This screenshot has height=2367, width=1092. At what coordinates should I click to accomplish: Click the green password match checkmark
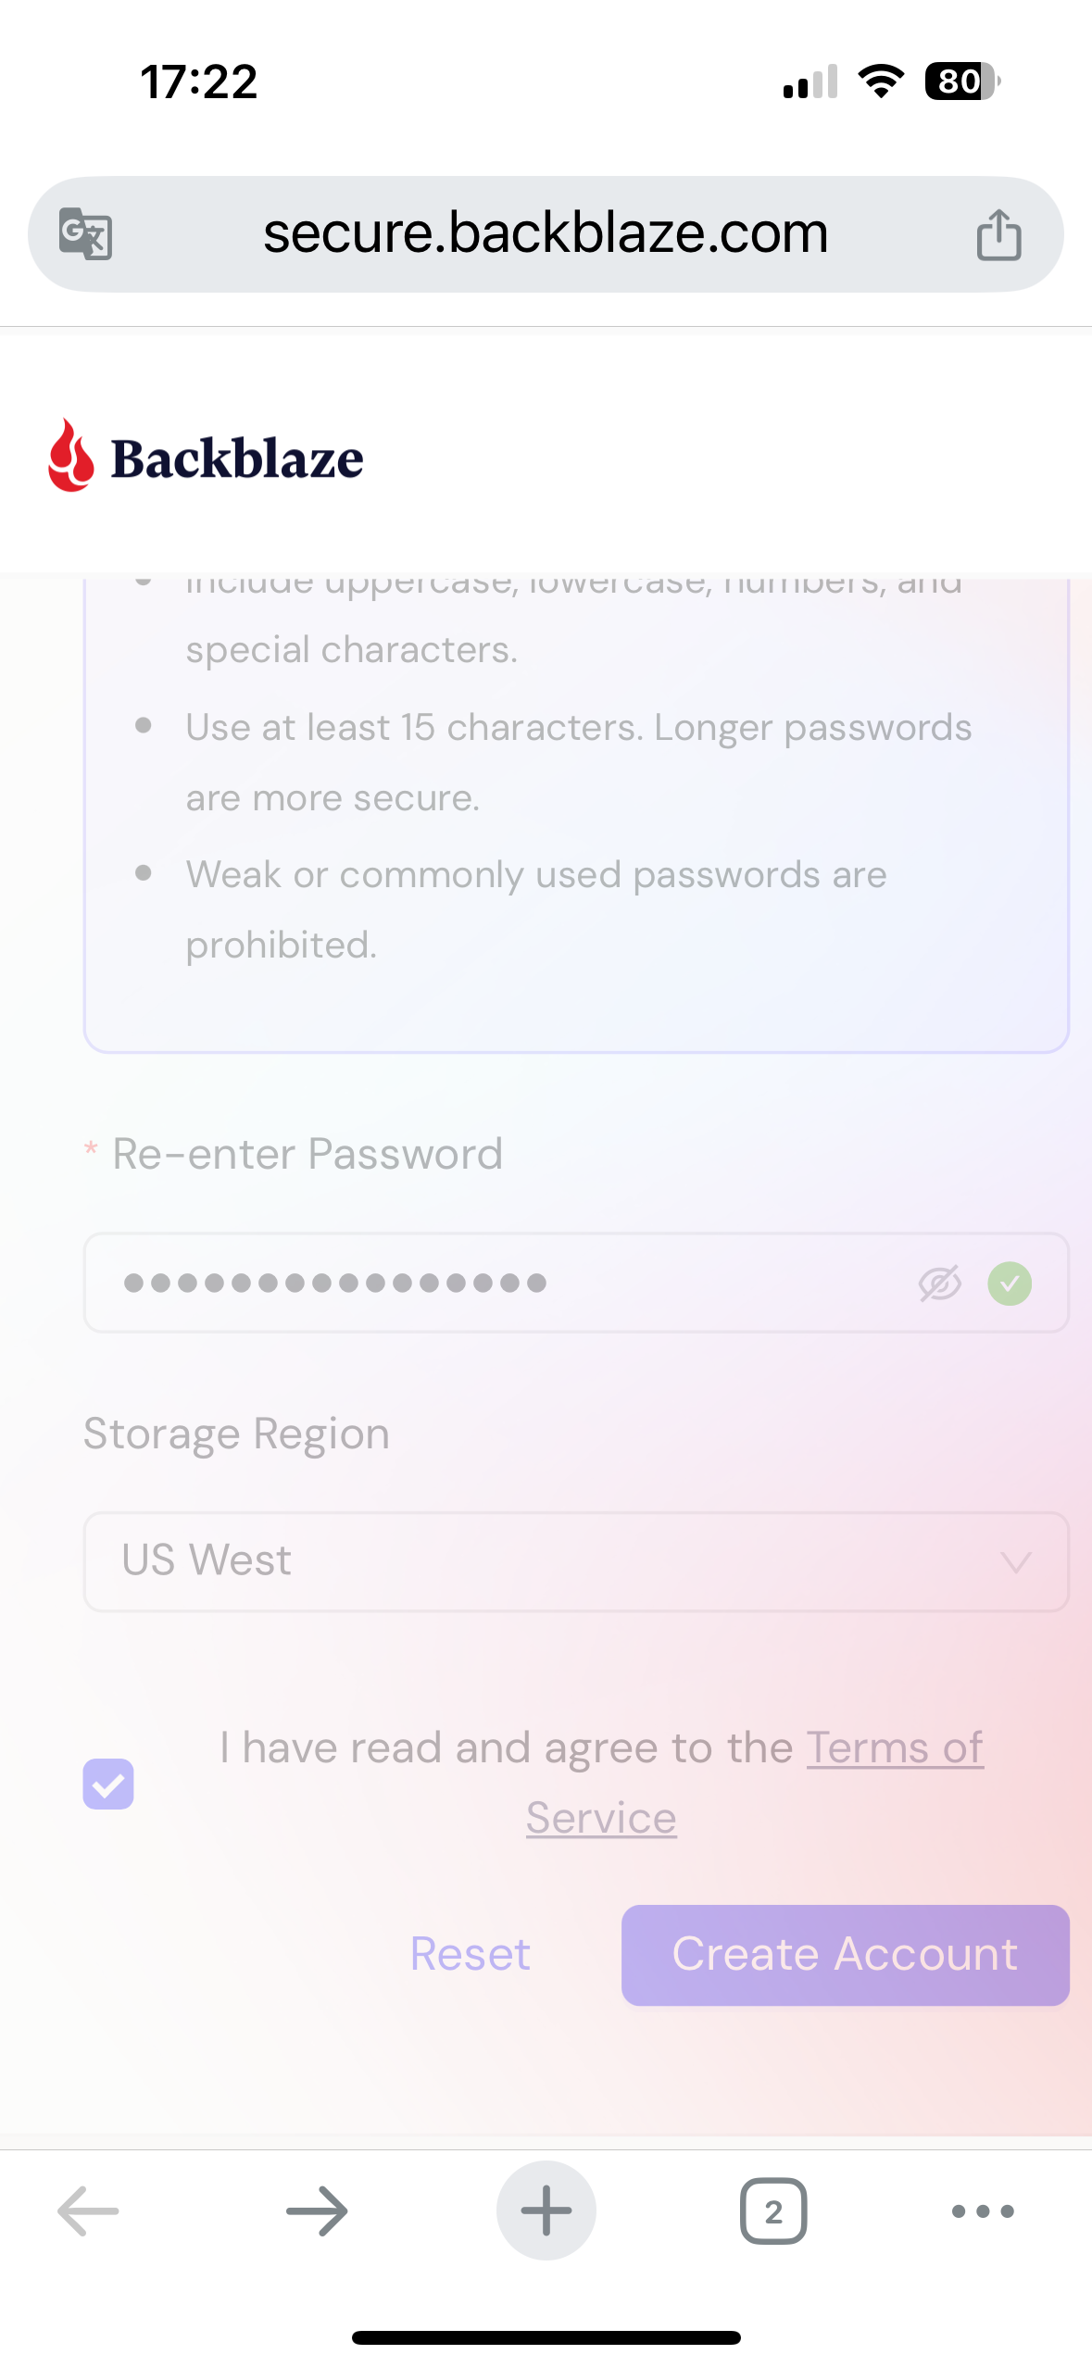click(x=1010, y=1284)
